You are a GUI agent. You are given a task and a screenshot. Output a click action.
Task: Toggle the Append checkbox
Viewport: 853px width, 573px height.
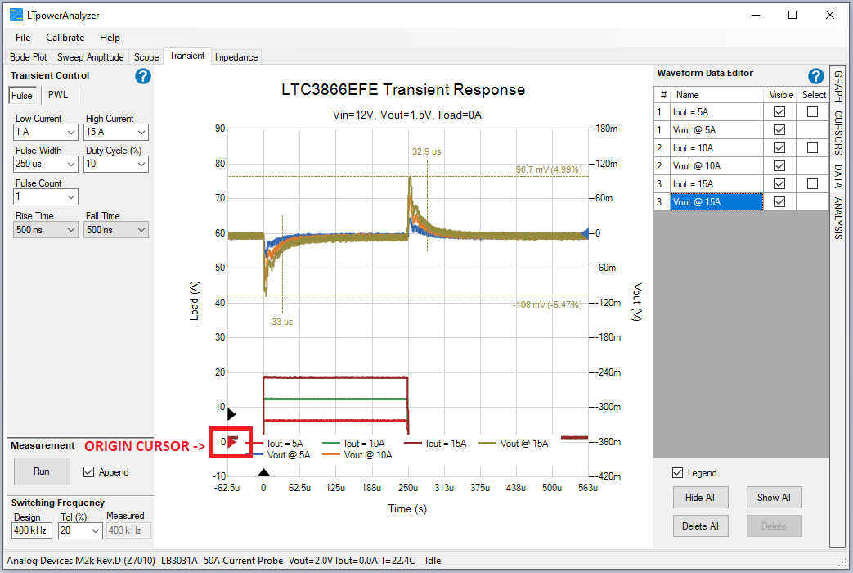(x=89, y=471)
